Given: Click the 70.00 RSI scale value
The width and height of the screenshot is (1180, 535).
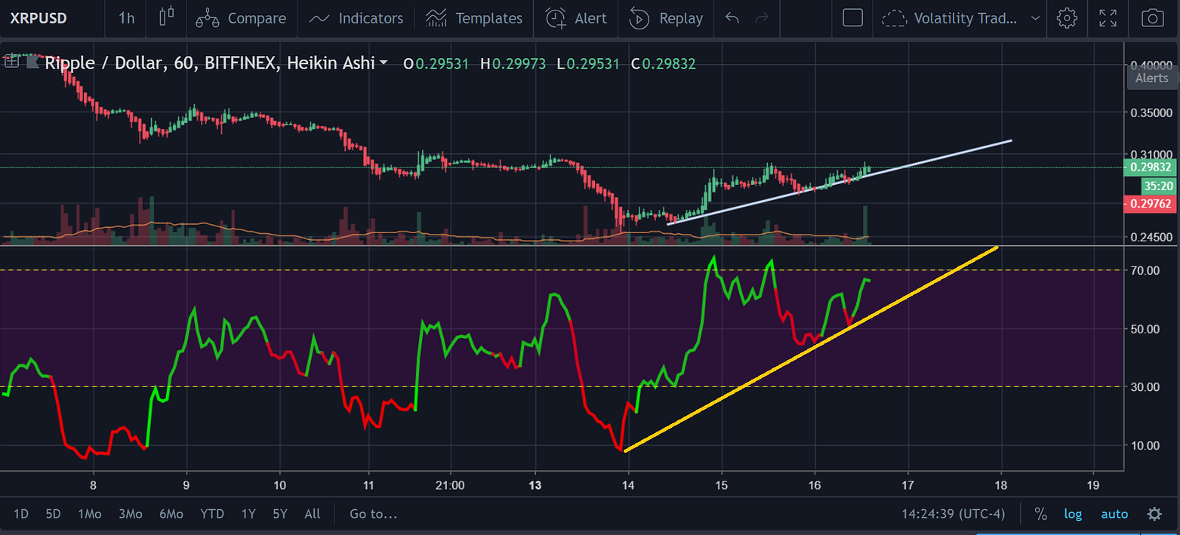Looking at the screenshot, I should pyautogui.click(x=1146, y=269).
